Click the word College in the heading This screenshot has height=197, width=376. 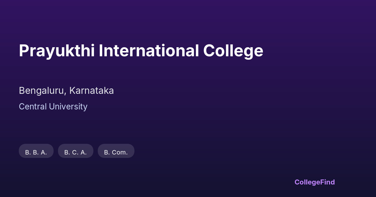point(233,51)
